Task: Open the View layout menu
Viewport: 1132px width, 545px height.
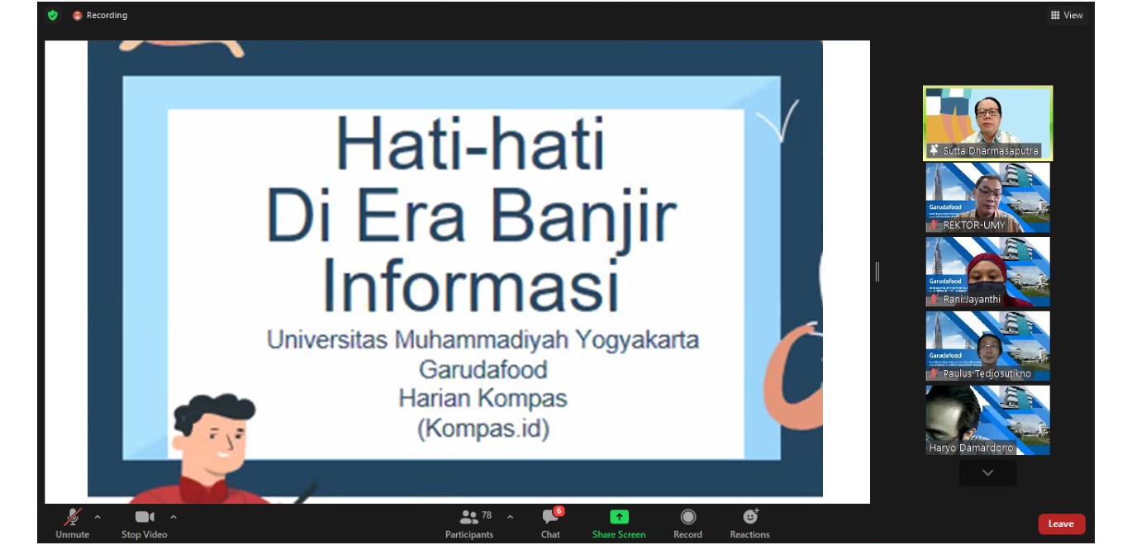Action: tap(1066, 15)
